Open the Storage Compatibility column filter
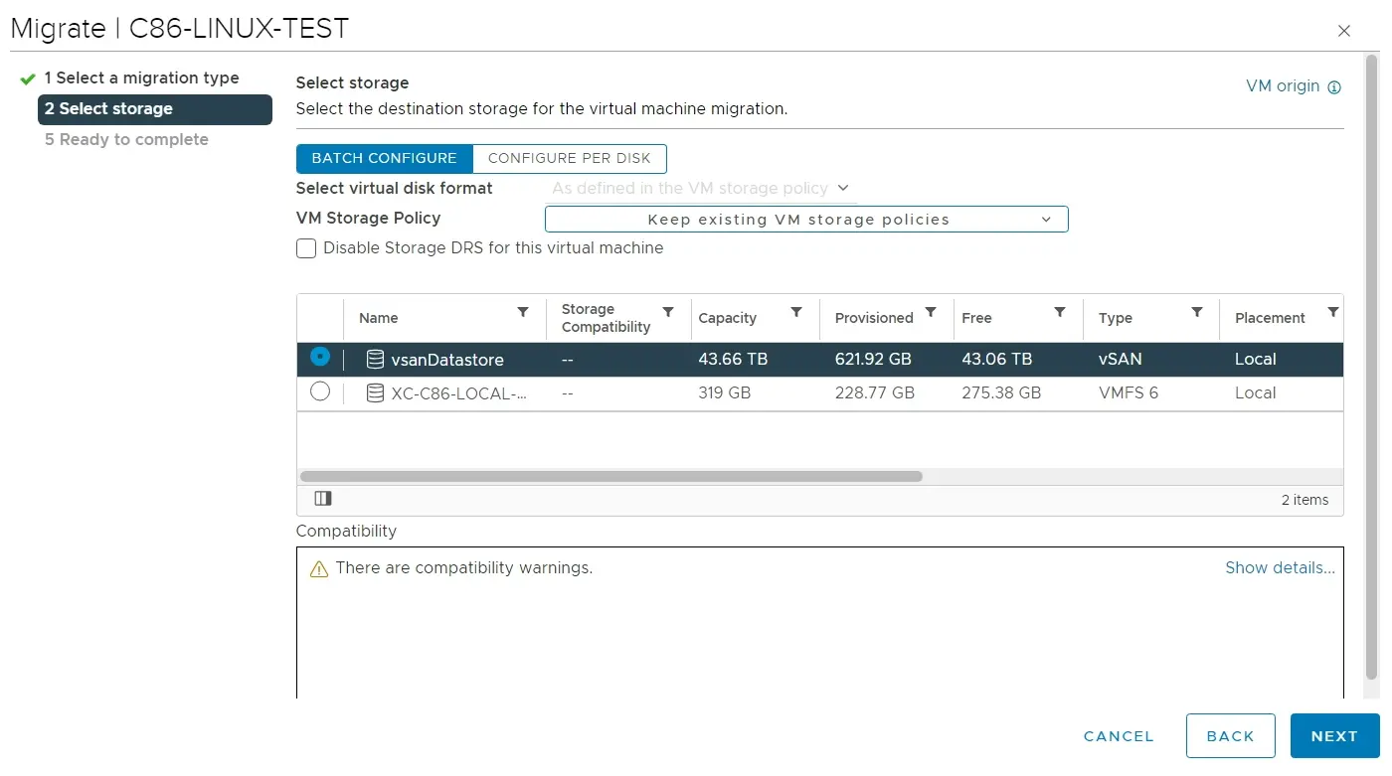1392x776 pixels. point(668,312)
